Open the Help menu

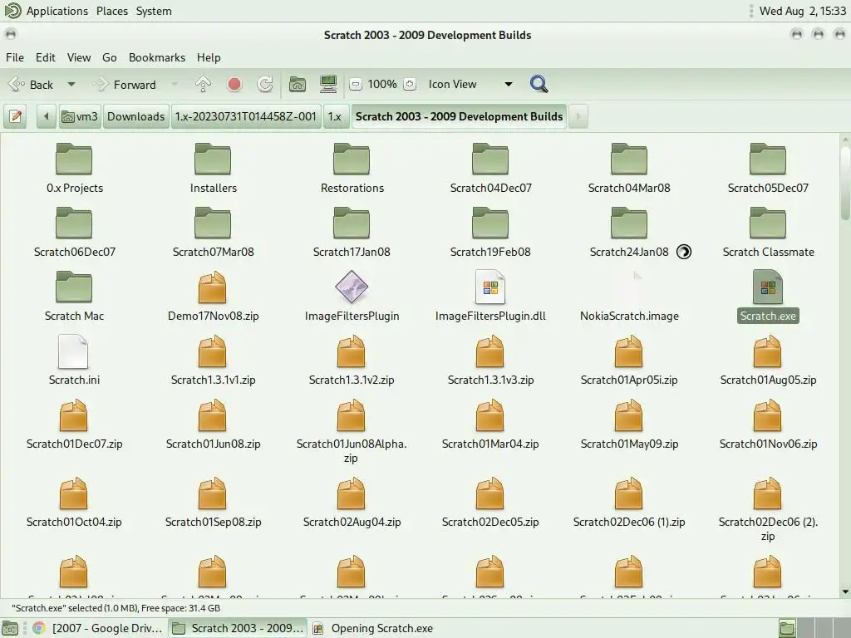tap(209, 57)
